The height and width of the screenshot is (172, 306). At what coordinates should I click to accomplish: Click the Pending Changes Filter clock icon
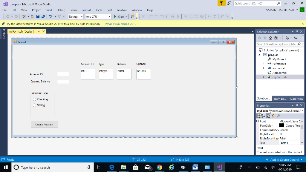287,38
